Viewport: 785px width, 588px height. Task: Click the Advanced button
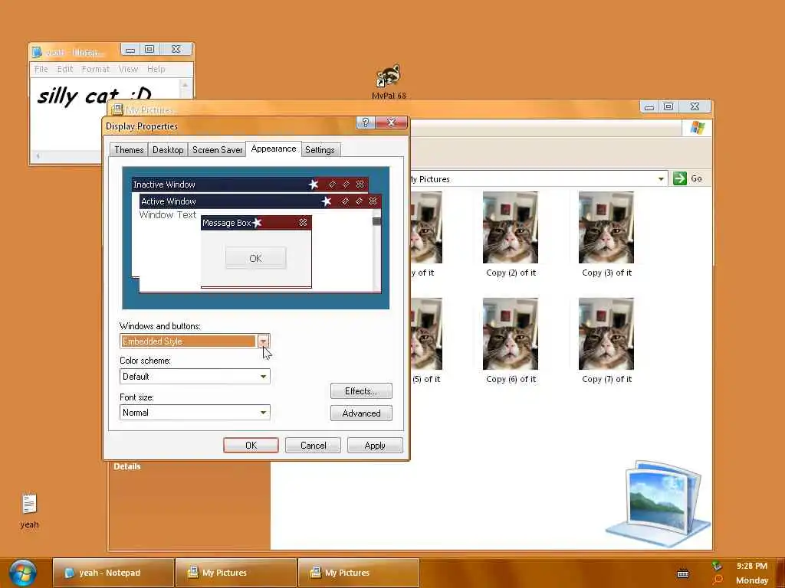pos(361,413)
